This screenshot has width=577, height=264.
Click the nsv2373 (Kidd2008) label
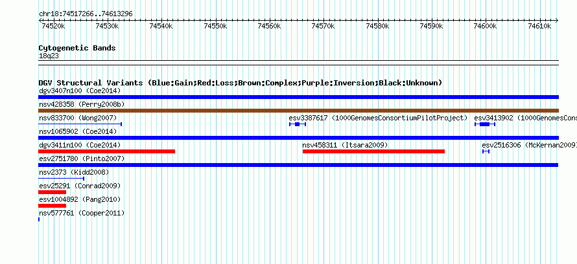pyautogui.click(x=74, y=172)
